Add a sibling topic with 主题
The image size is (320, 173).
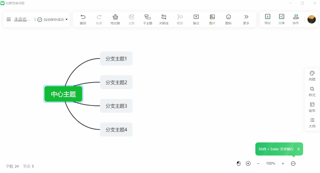pos(131,19)
